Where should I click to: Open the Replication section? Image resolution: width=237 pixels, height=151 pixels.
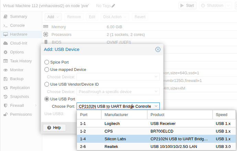click(20, 88)
